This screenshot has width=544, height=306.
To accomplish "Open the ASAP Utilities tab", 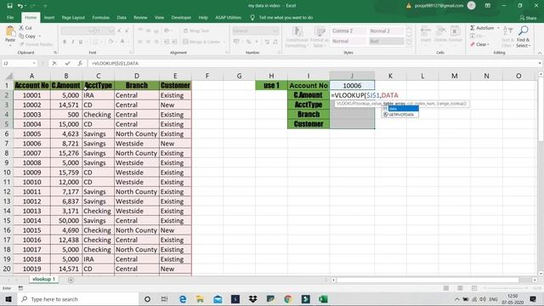I will point(228,17).
